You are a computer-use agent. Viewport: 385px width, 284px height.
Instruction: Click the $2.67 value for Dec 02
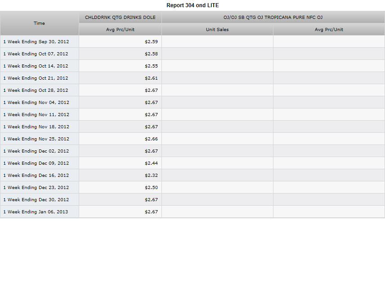click(151, 151)
